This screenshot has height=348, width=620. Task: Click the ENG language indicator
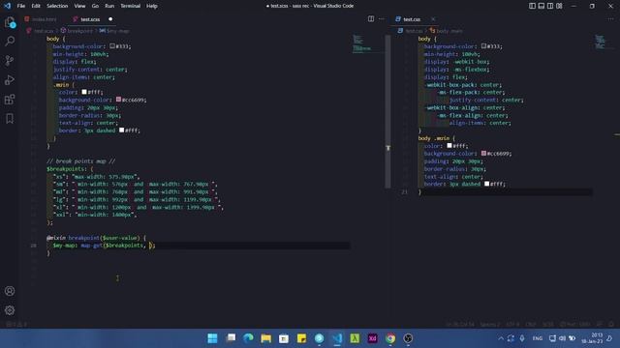pos(538,338)
